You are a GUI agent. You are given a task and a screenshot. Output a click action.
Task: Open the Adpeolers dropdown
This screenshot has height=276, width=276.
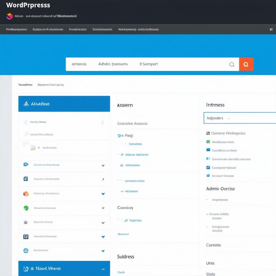pyautogui.click(x=239, y=118)
